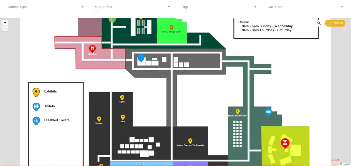Screen dimensions: 351x166
Task: Select the blue toilets map marker
Action: [x=269, y=112]
